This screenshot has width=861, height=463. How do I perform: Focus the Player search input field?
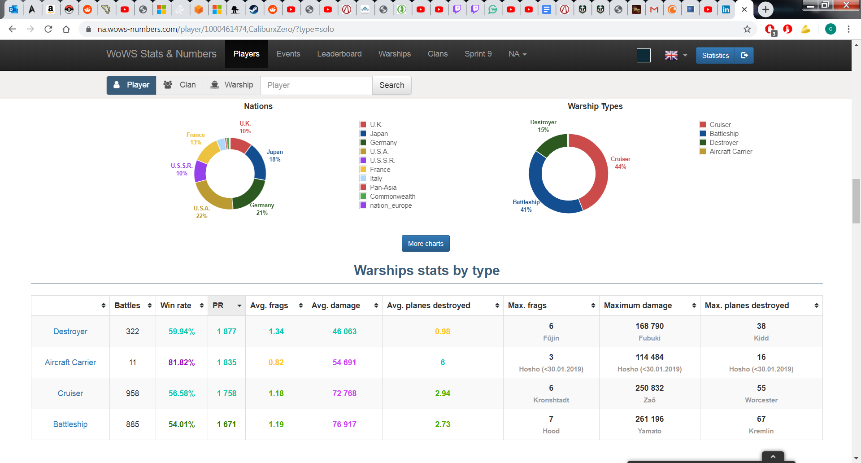point(317,85)
